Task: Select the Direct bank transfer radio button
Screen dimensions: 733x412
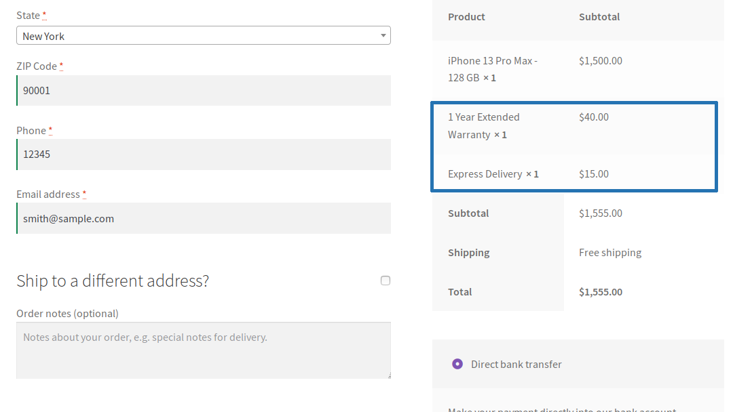Action: pos(457,364)
